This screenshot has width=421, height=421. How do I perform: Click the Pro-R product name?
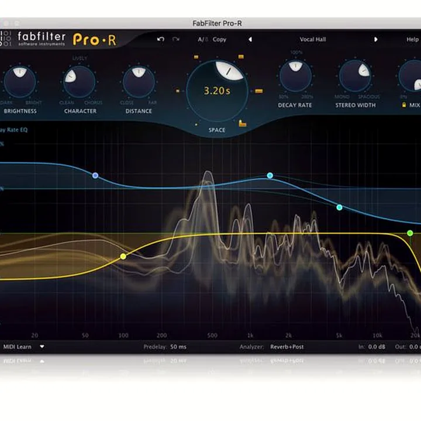point(95,40)
